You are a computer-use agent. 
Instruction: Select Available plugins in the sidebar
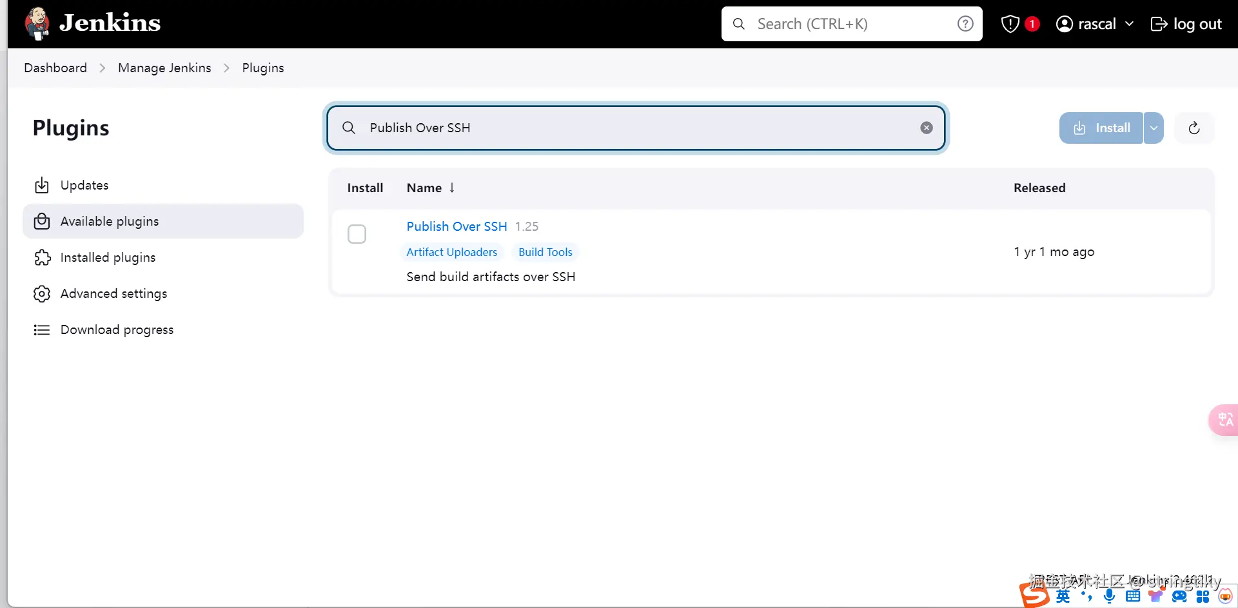pyautogui.click(x=163, y=221)
